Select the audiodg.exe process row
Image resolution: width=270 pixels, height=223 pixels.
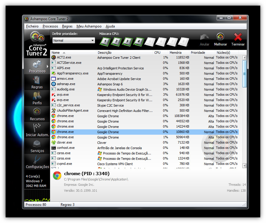click(x=145, y=89)
